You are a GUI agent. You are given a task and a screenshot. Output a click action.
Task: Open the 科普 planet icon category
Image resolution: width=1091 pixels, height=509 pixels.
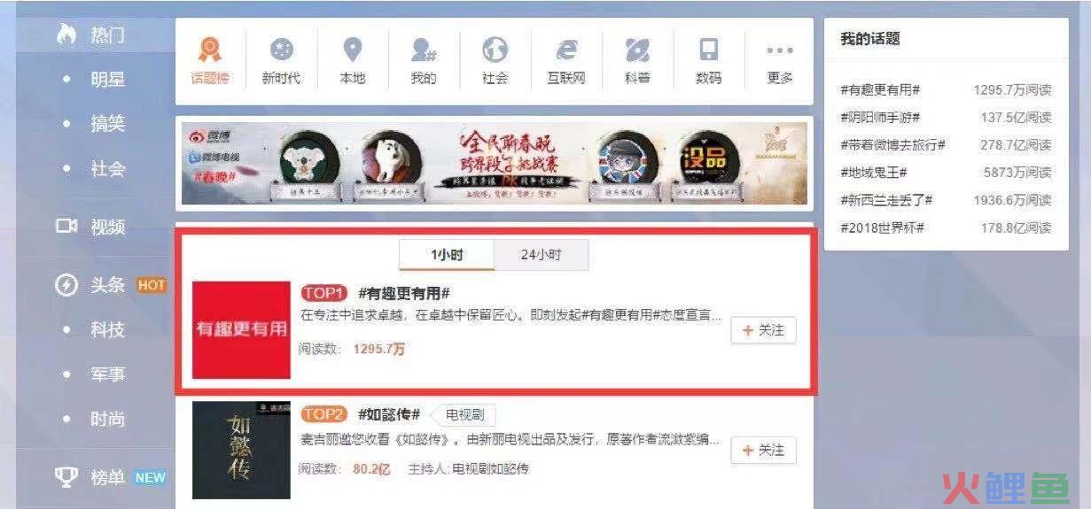point(637,61)
